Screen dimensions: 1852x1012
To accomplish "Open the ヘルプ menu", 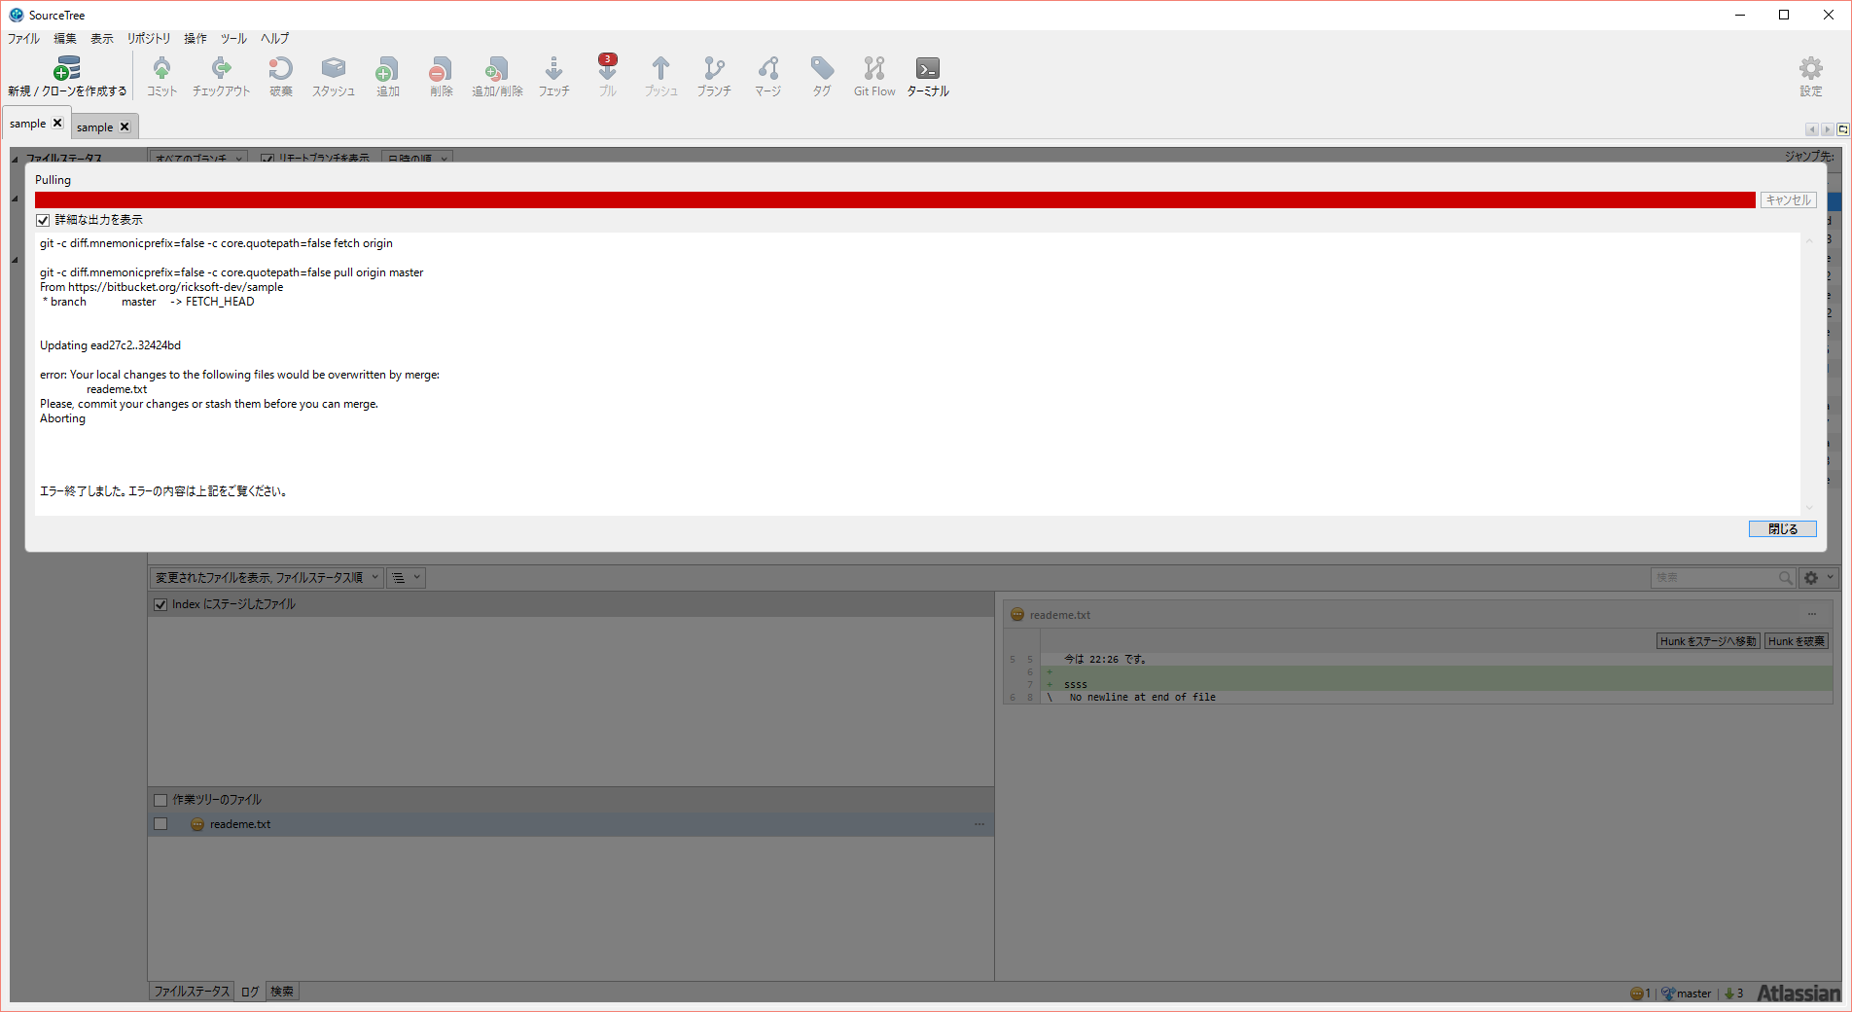I will pos(275,39).
